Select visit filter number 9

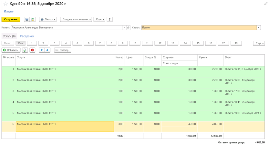(x=123, y=43)
